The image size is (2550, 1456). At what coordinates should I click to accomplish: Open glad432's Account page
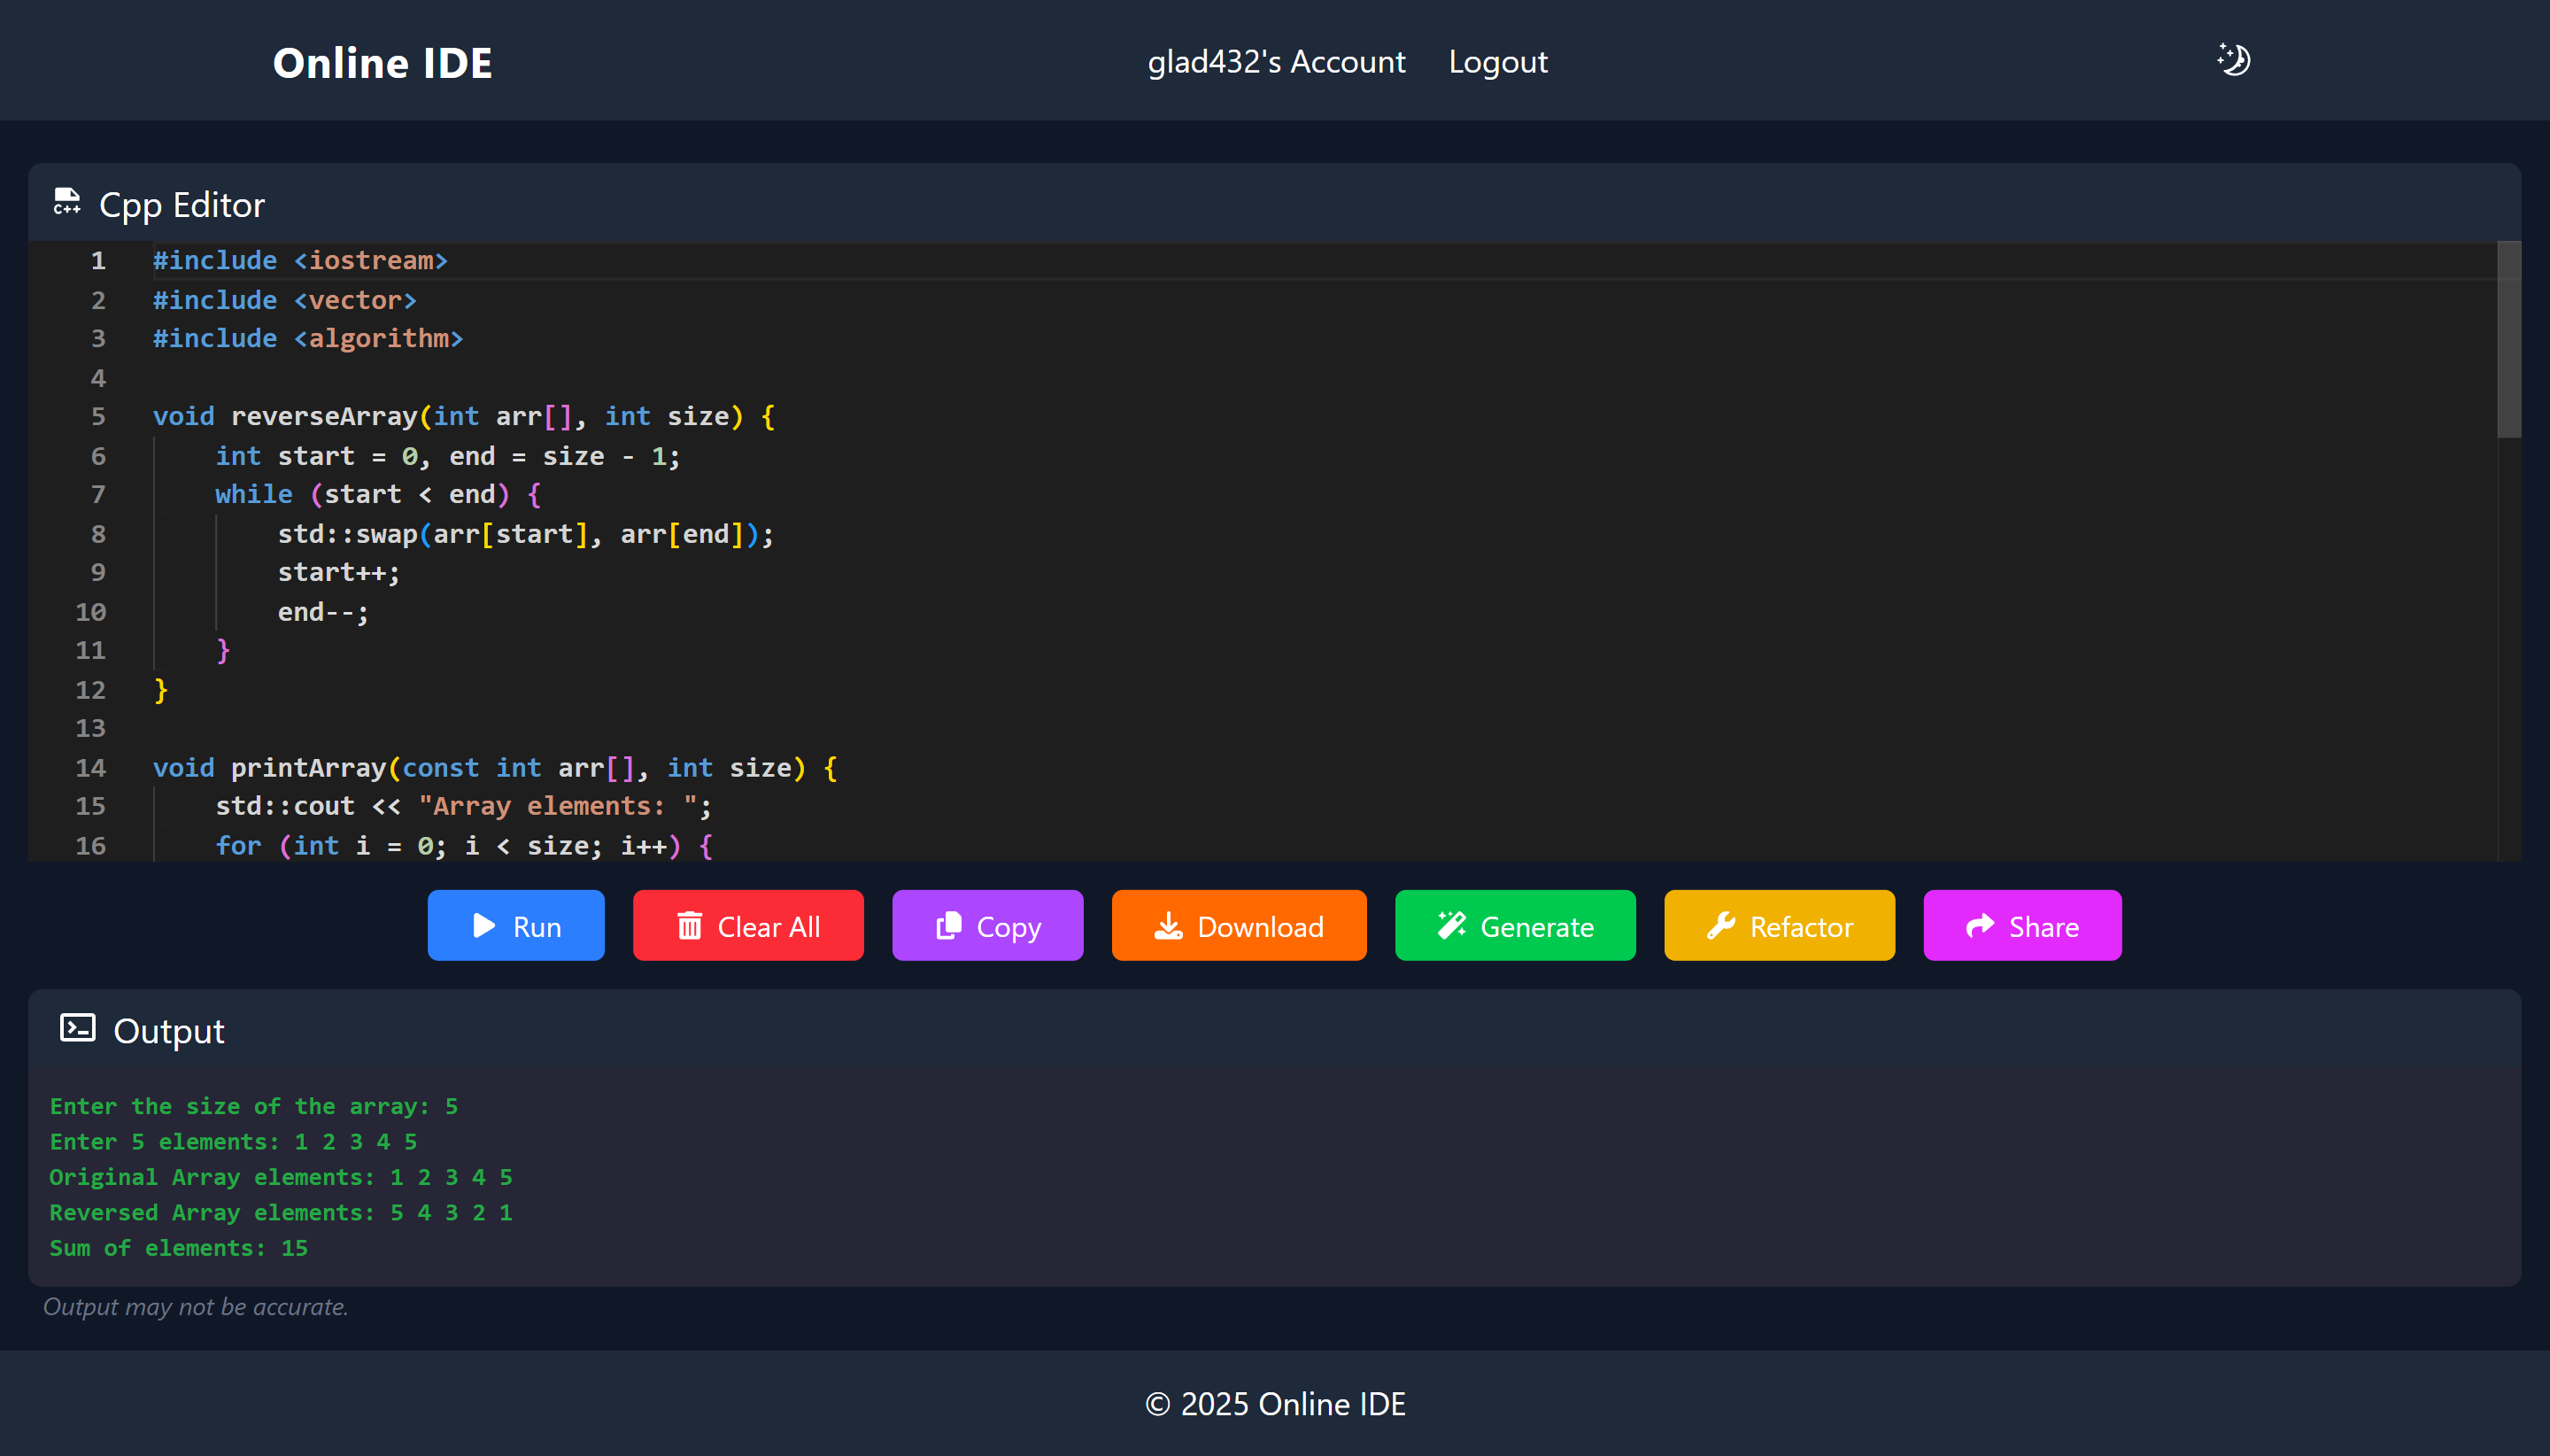click(x=1277, y=62)
